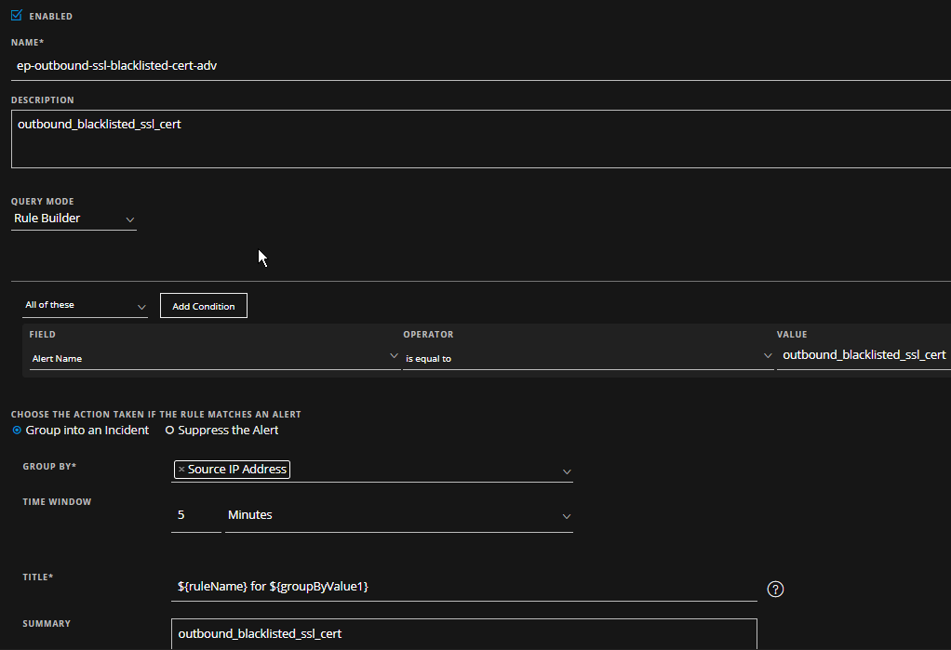The height and width of the screenshot is (650, 951).
Task: Click the condition Value input field
Action: click(862, 355)
